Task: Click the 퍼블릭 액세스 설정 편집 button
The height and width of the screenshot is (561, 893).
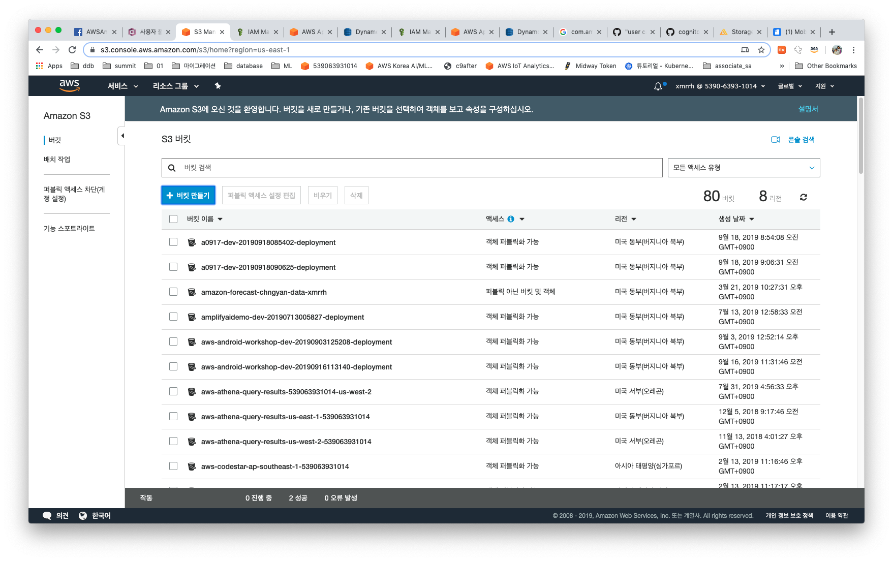Action: tap(261, 195)
